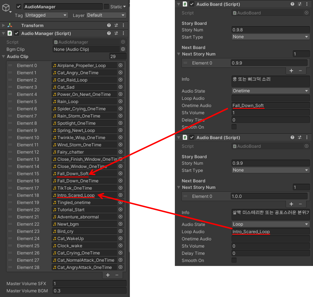The width and height of the screenshot is (313, 297).
Task: Click Master Volume SFX value field
Action: (x=89, y=283)
